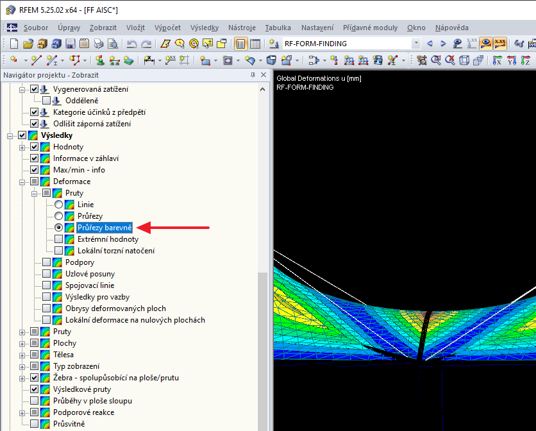
Task: Click the navigator vertical scrollbar
Action: click(262, 346)
